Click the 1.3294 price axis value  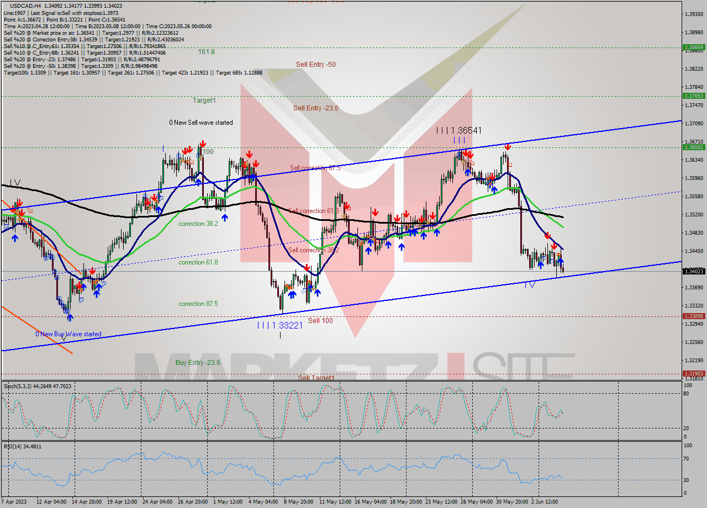pyautogui.click(x=694, y=324)
